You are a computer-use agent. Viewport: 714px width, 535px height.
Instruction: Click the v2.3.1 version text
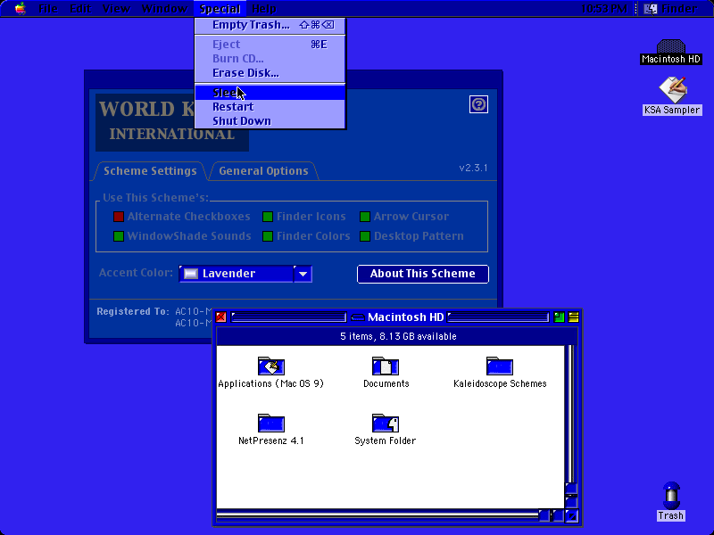point(473,168)
